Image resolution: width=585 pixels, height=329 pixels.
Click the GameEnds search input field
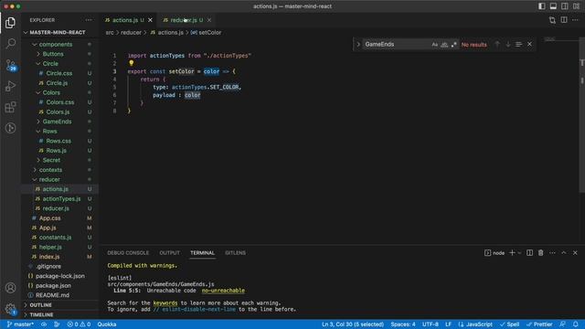tap(396, 45)
